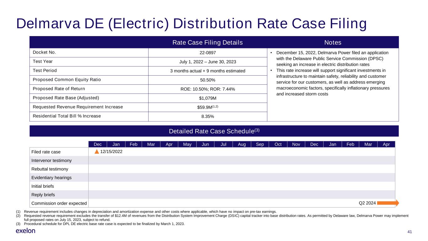Click the '12/15/2022' filing date
The image size is (428, 241).
[x=111, y=152]
